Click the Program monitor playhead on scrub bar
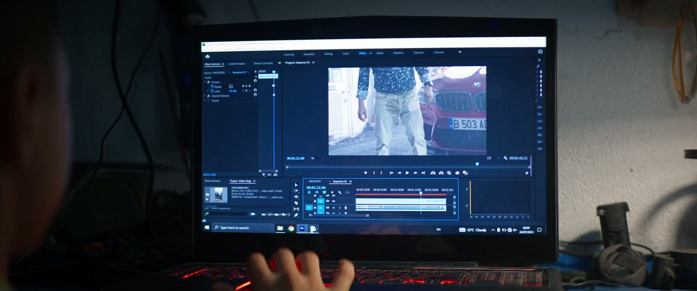Viewport: 697px width, 291px height. click(x=477, y=164)
